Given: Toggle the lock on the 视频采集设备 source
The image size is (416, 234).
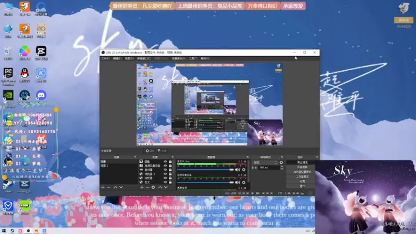Looking at the screenshot, I should pos(171,165).
